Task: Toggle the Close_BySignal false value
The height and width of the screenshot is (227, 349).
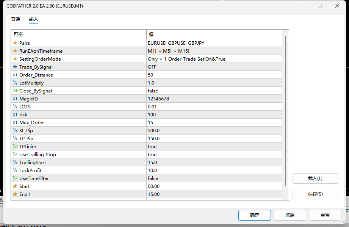Action: coord(214,91)
